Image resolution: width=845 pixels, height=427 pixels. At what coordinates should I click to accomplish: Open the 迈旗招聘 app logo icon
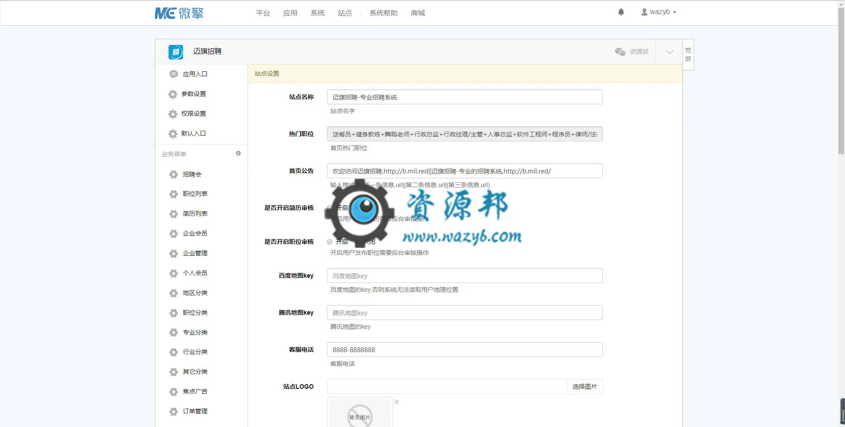(176, 52)
